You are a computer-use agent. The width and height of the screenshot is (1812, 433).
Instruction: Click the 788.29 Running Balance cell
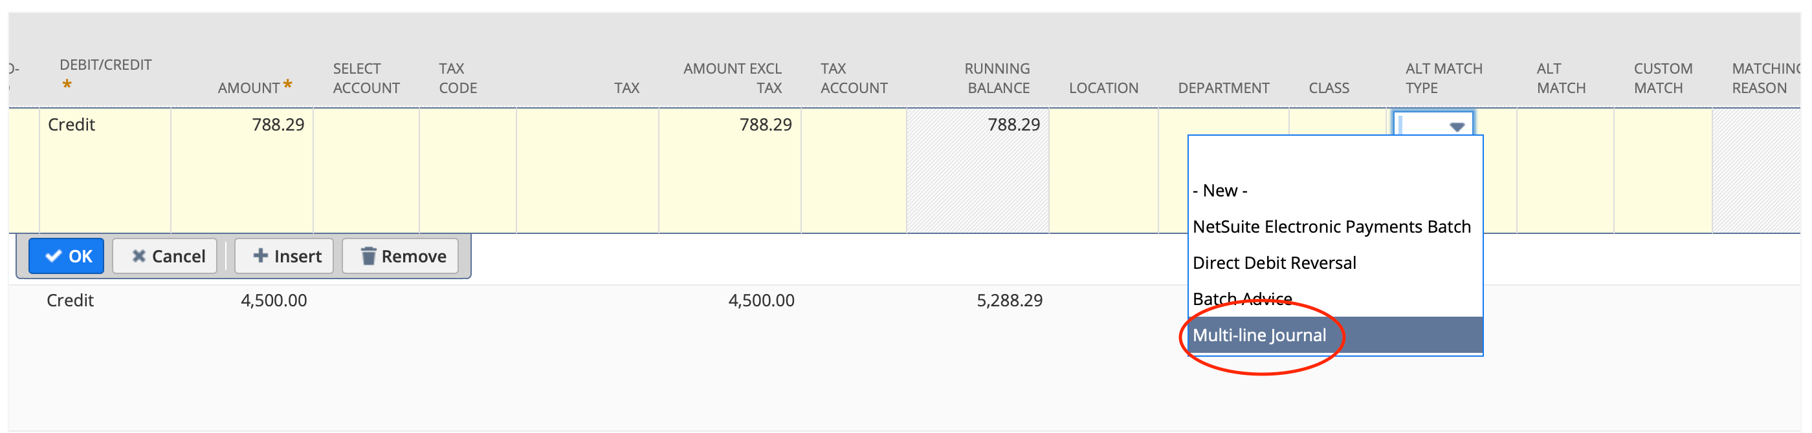[x=978, y=170]
